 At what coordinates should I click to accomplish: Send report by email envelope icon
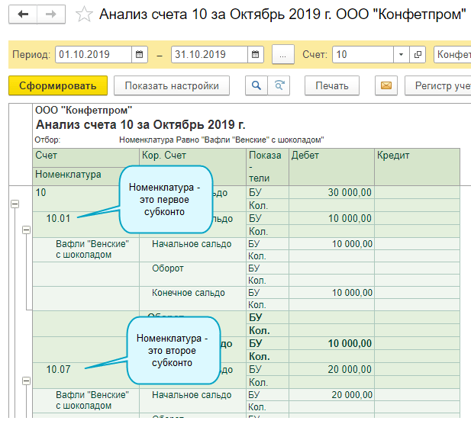[x=386, y=86]
